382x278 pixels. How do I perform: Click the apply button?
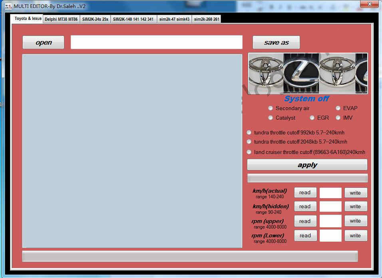pos(307,165)
